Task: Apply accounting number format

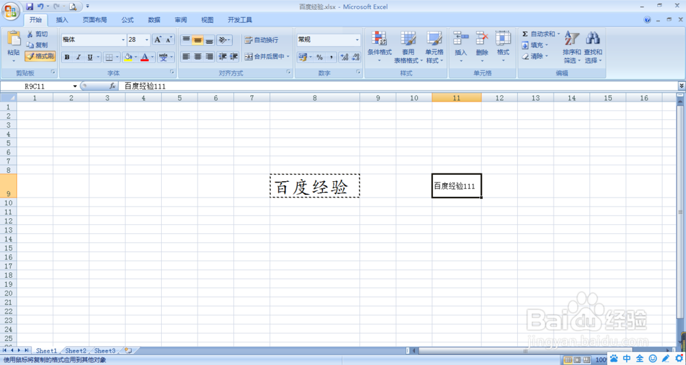Action: 303,58
